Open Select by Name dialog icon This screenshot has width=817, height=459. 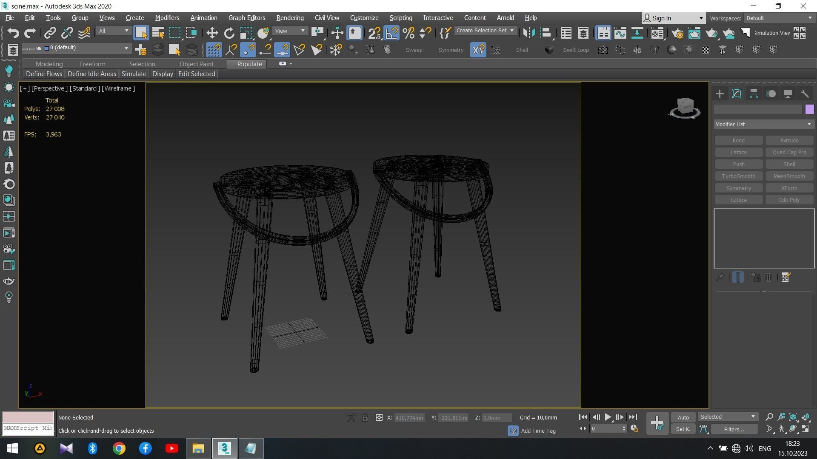158,33
